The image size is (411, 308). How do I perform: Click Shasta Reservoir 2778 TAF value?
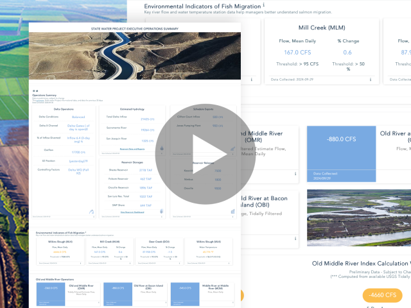tap(146, 170)
